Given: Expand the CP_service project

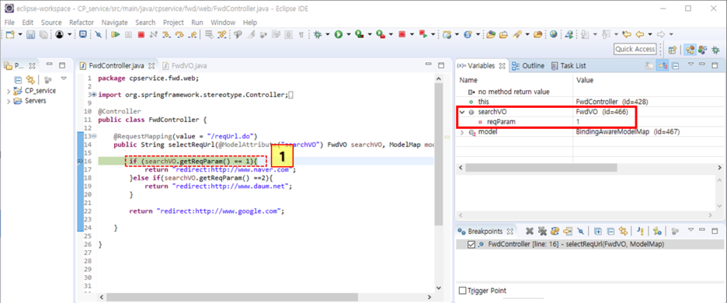Looking at the screenshot, I should (9, 91).
